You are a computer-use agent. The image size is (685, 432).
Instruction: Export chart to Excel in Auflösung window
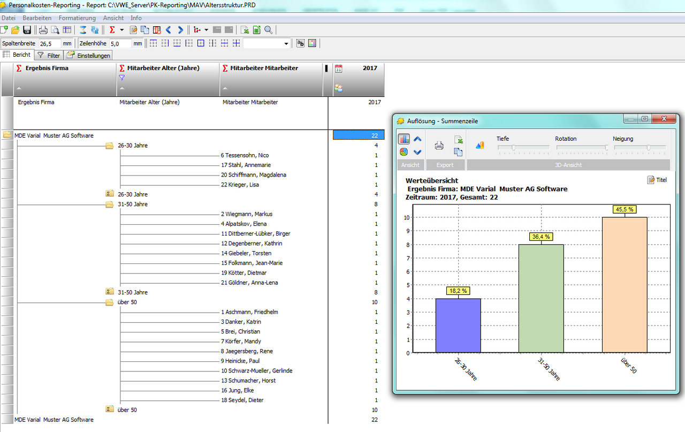458,139
